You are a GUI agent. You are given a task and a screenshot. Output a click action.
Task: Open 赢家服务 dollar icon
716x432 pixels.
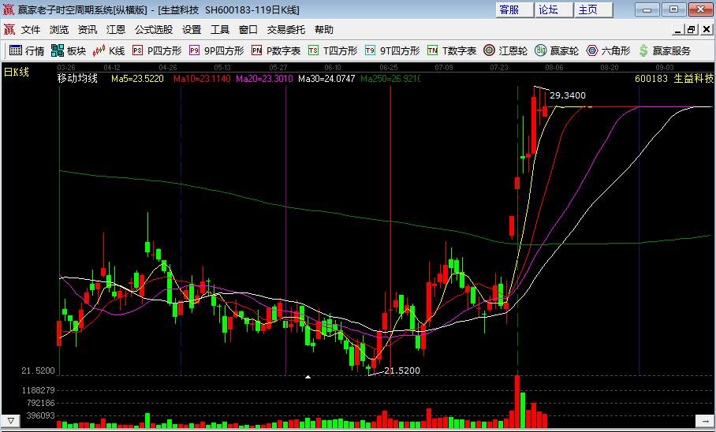click(665, 50)
